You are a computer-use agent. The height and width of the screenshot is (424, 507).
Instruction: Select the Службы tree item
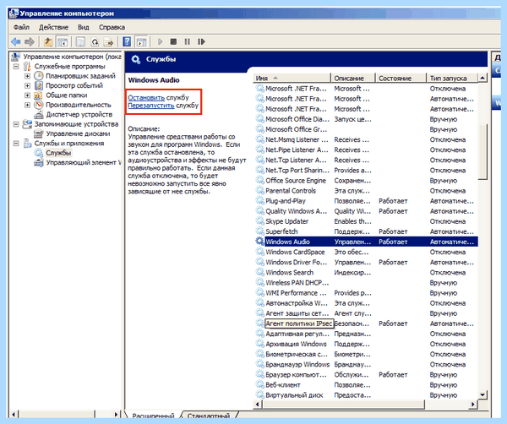coord(58,153)
